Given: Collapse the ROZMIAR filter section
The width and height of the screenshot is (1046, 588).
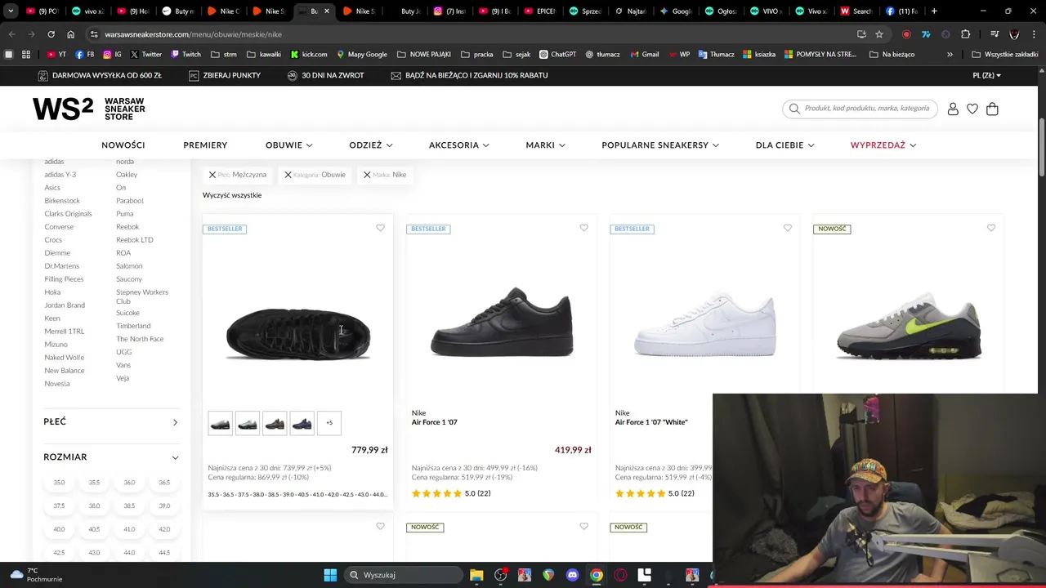Looking at the screenshot, I should click(x=111, y=457).
